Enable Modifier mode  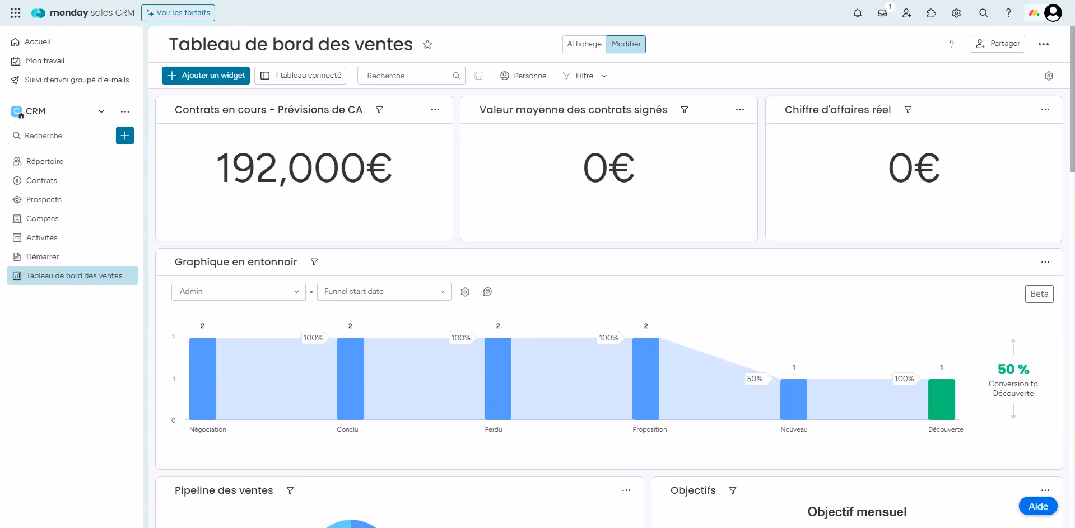click(626, 44)
